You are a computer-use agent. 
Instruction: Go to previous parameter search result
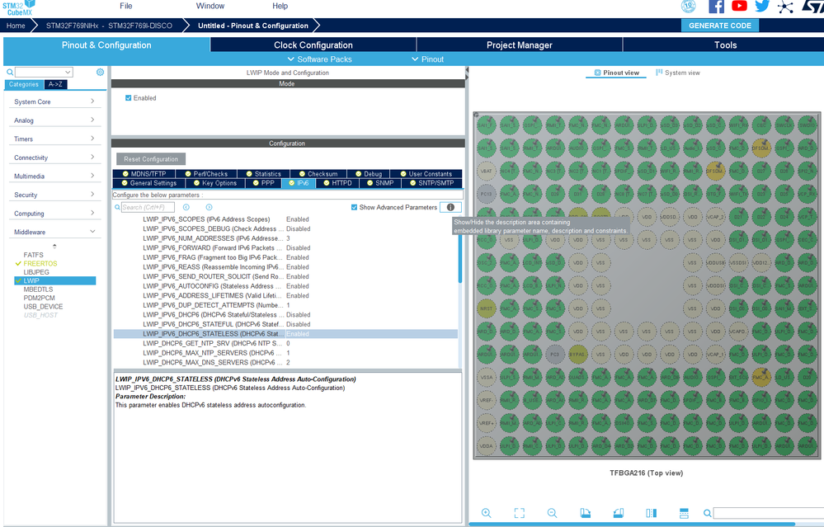186,207
